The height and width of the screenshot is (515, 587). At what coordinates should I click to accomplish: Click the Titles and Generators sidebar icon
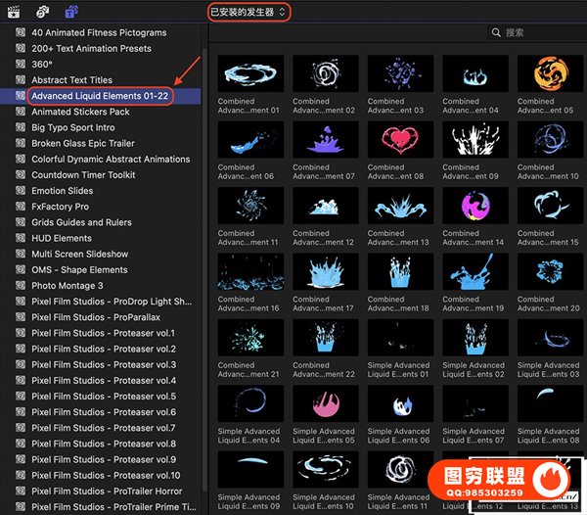pyautogui.click(x=71, y=12)
